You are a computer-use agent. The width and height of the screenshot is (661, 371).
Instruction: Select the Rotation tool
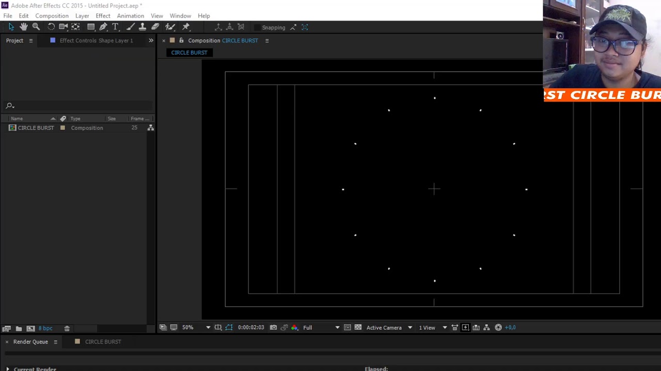(51, 27)
